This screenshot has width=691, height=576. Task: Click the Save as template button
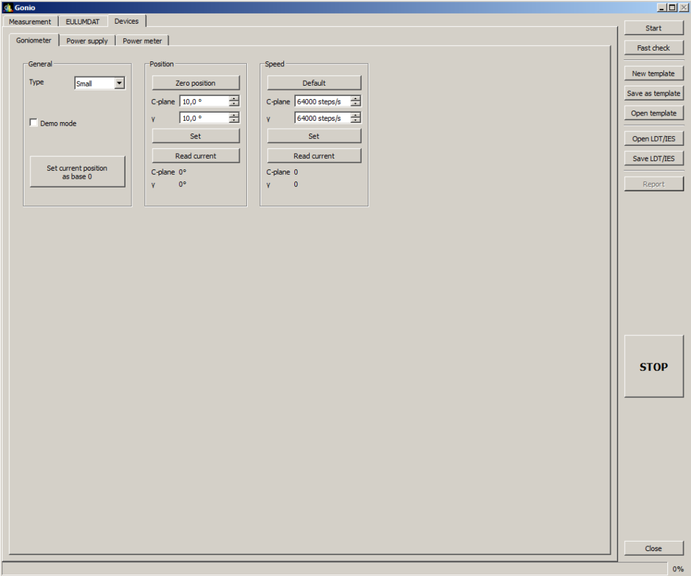click(x=653, y=93)
